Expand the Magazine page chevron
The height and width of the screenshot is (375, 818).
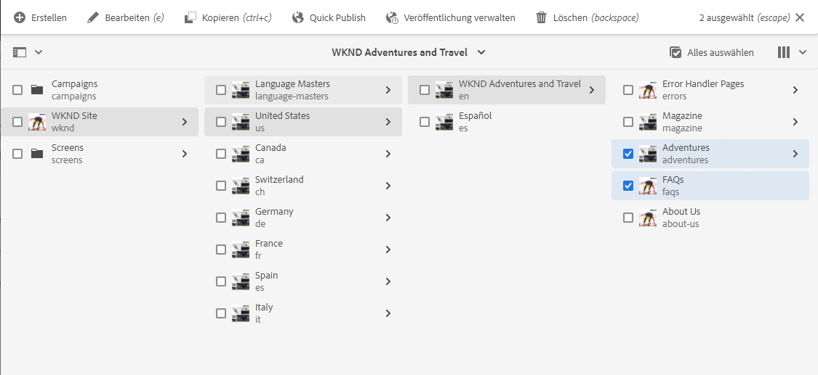[795, 122]
